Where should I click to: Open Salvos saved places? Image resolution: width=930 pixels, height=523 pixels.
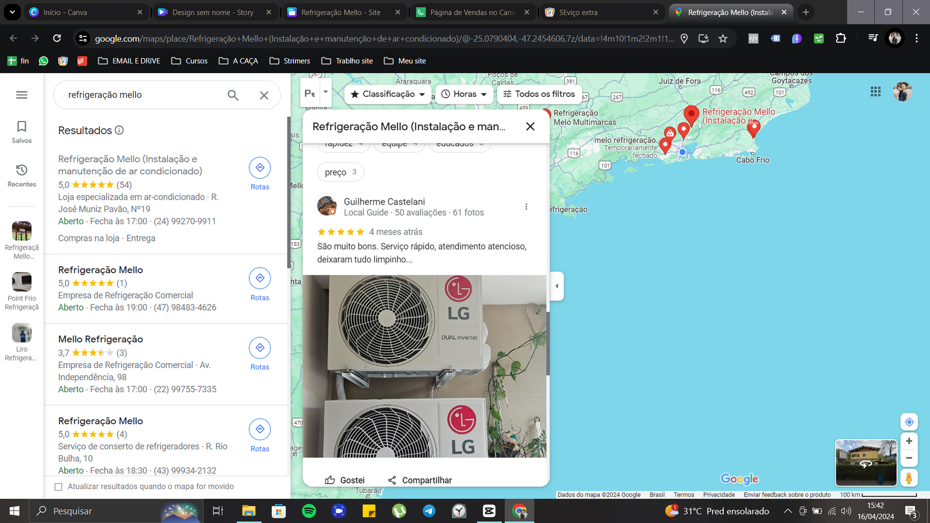[22, 132]
